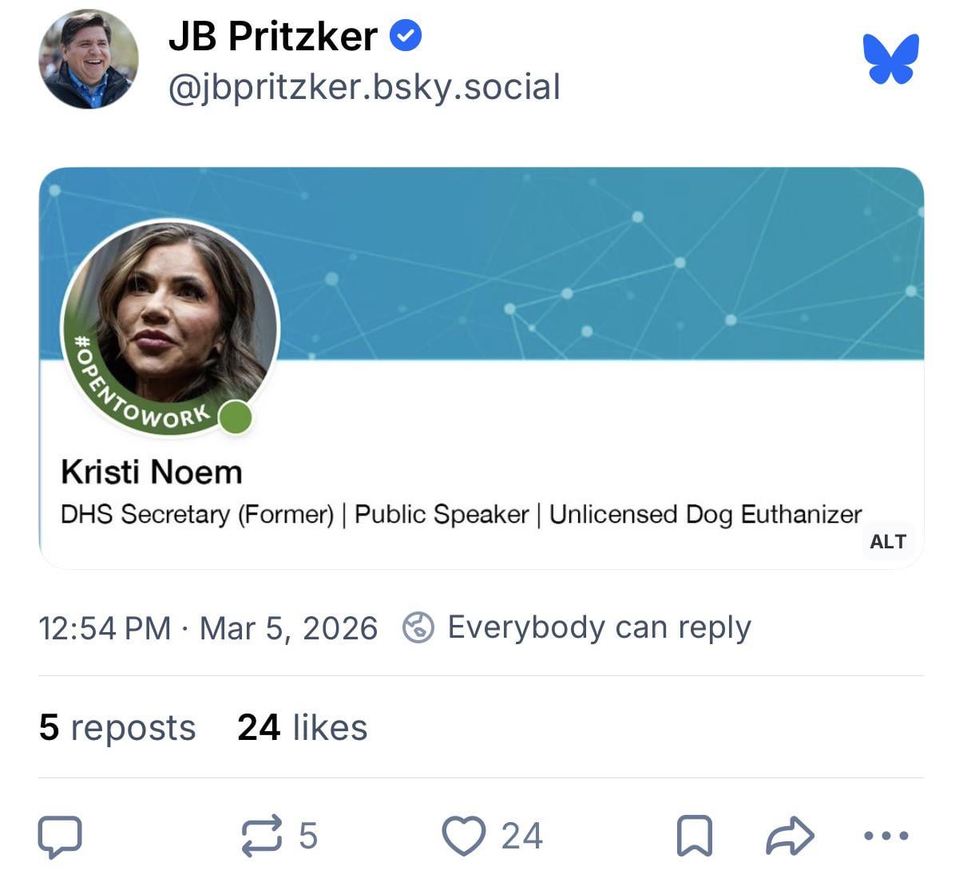Click the 12:54 PM Mar 5 timestamp
This screenshot has height=886, width=963.
pyautogui.click(x=208, y=628)
